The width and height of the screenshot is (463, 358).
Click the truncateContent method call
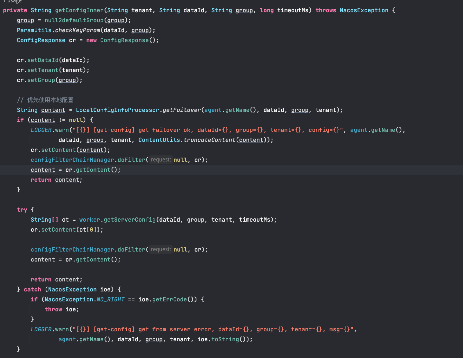pyautogui.click(x=209, y=140)
